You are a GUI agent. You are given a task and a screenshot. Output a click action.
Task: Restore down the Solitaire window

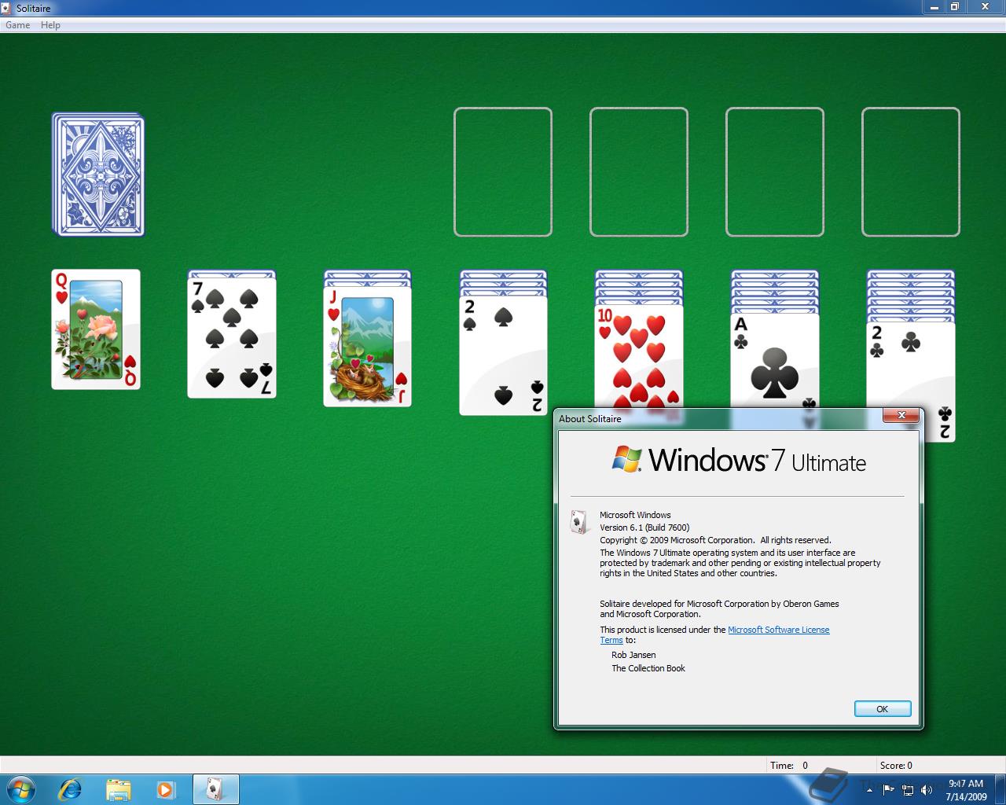coord(956,7)
